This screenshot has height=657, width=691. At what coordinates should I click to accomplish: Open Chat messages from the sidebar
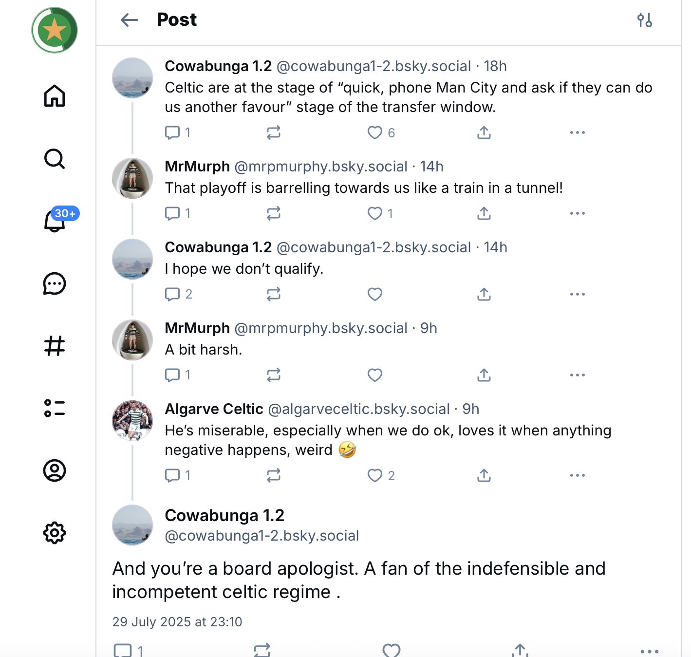coord(55,283)
